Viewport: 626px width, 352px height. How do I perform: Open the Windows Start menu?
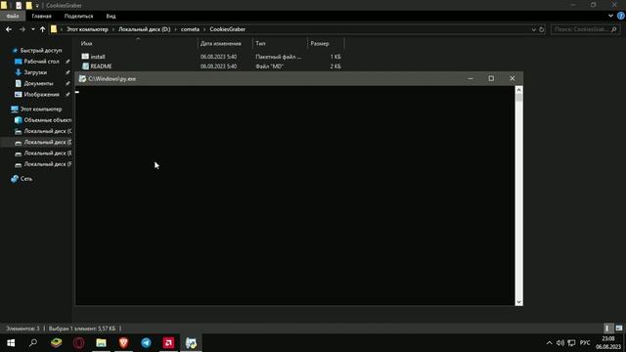point(11,343)
